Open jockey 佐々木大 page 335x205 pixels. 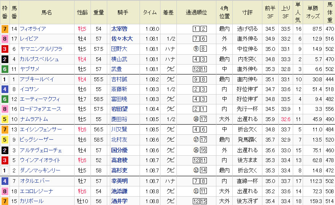click(x=122, y=39)
